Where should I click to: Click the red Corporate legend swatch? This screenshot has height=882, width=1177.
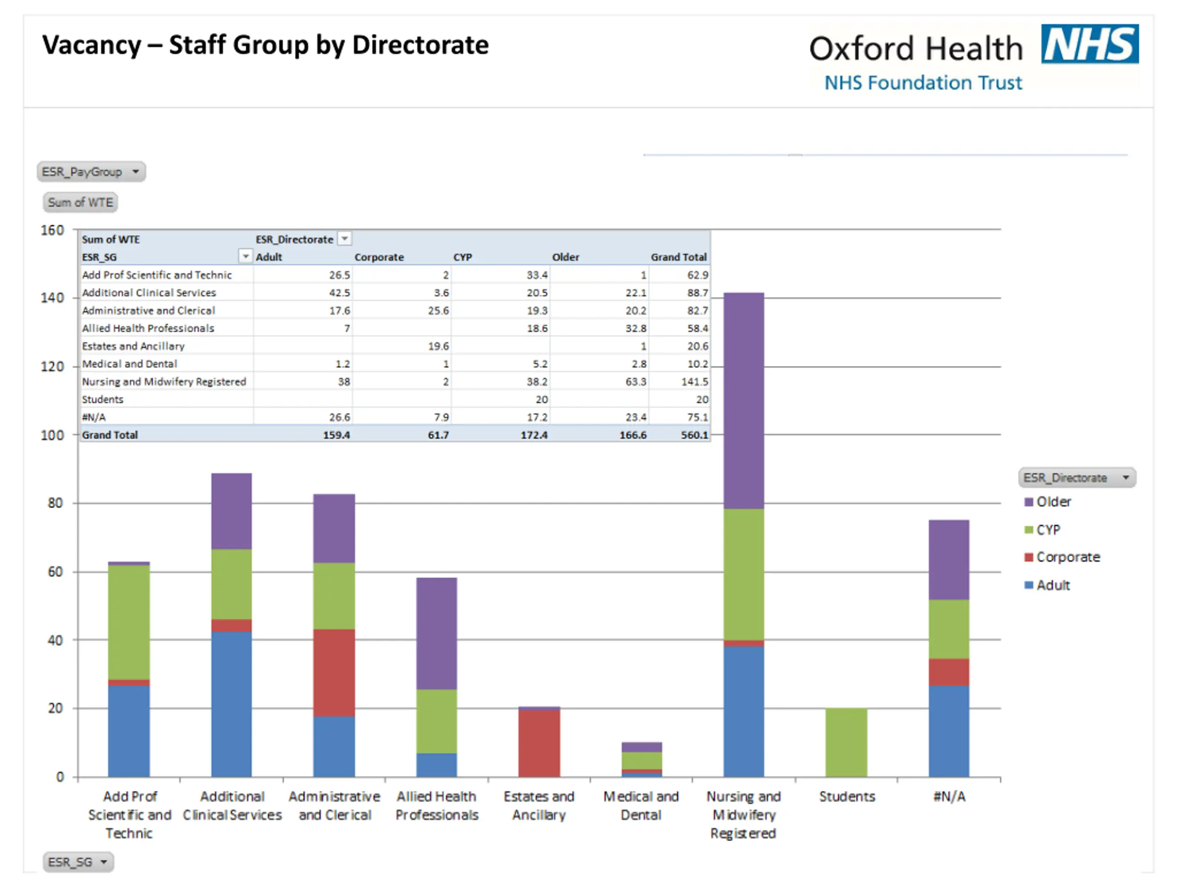coord(1028,557)
